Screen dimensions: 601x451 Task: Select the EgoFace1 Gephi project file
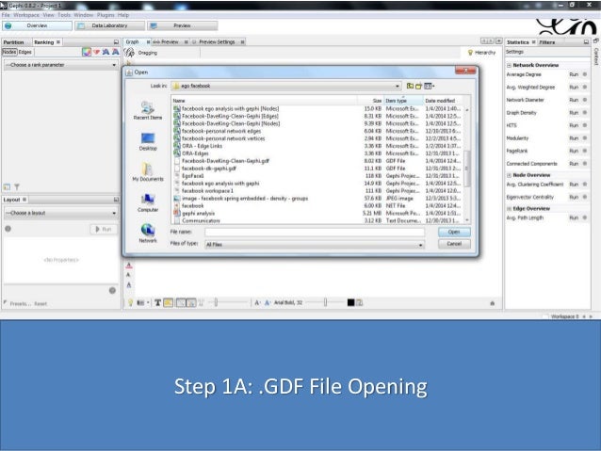193,176
